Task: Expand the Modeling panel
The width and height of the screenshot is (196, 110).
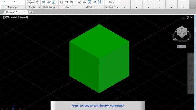Action: pos(13,7)
